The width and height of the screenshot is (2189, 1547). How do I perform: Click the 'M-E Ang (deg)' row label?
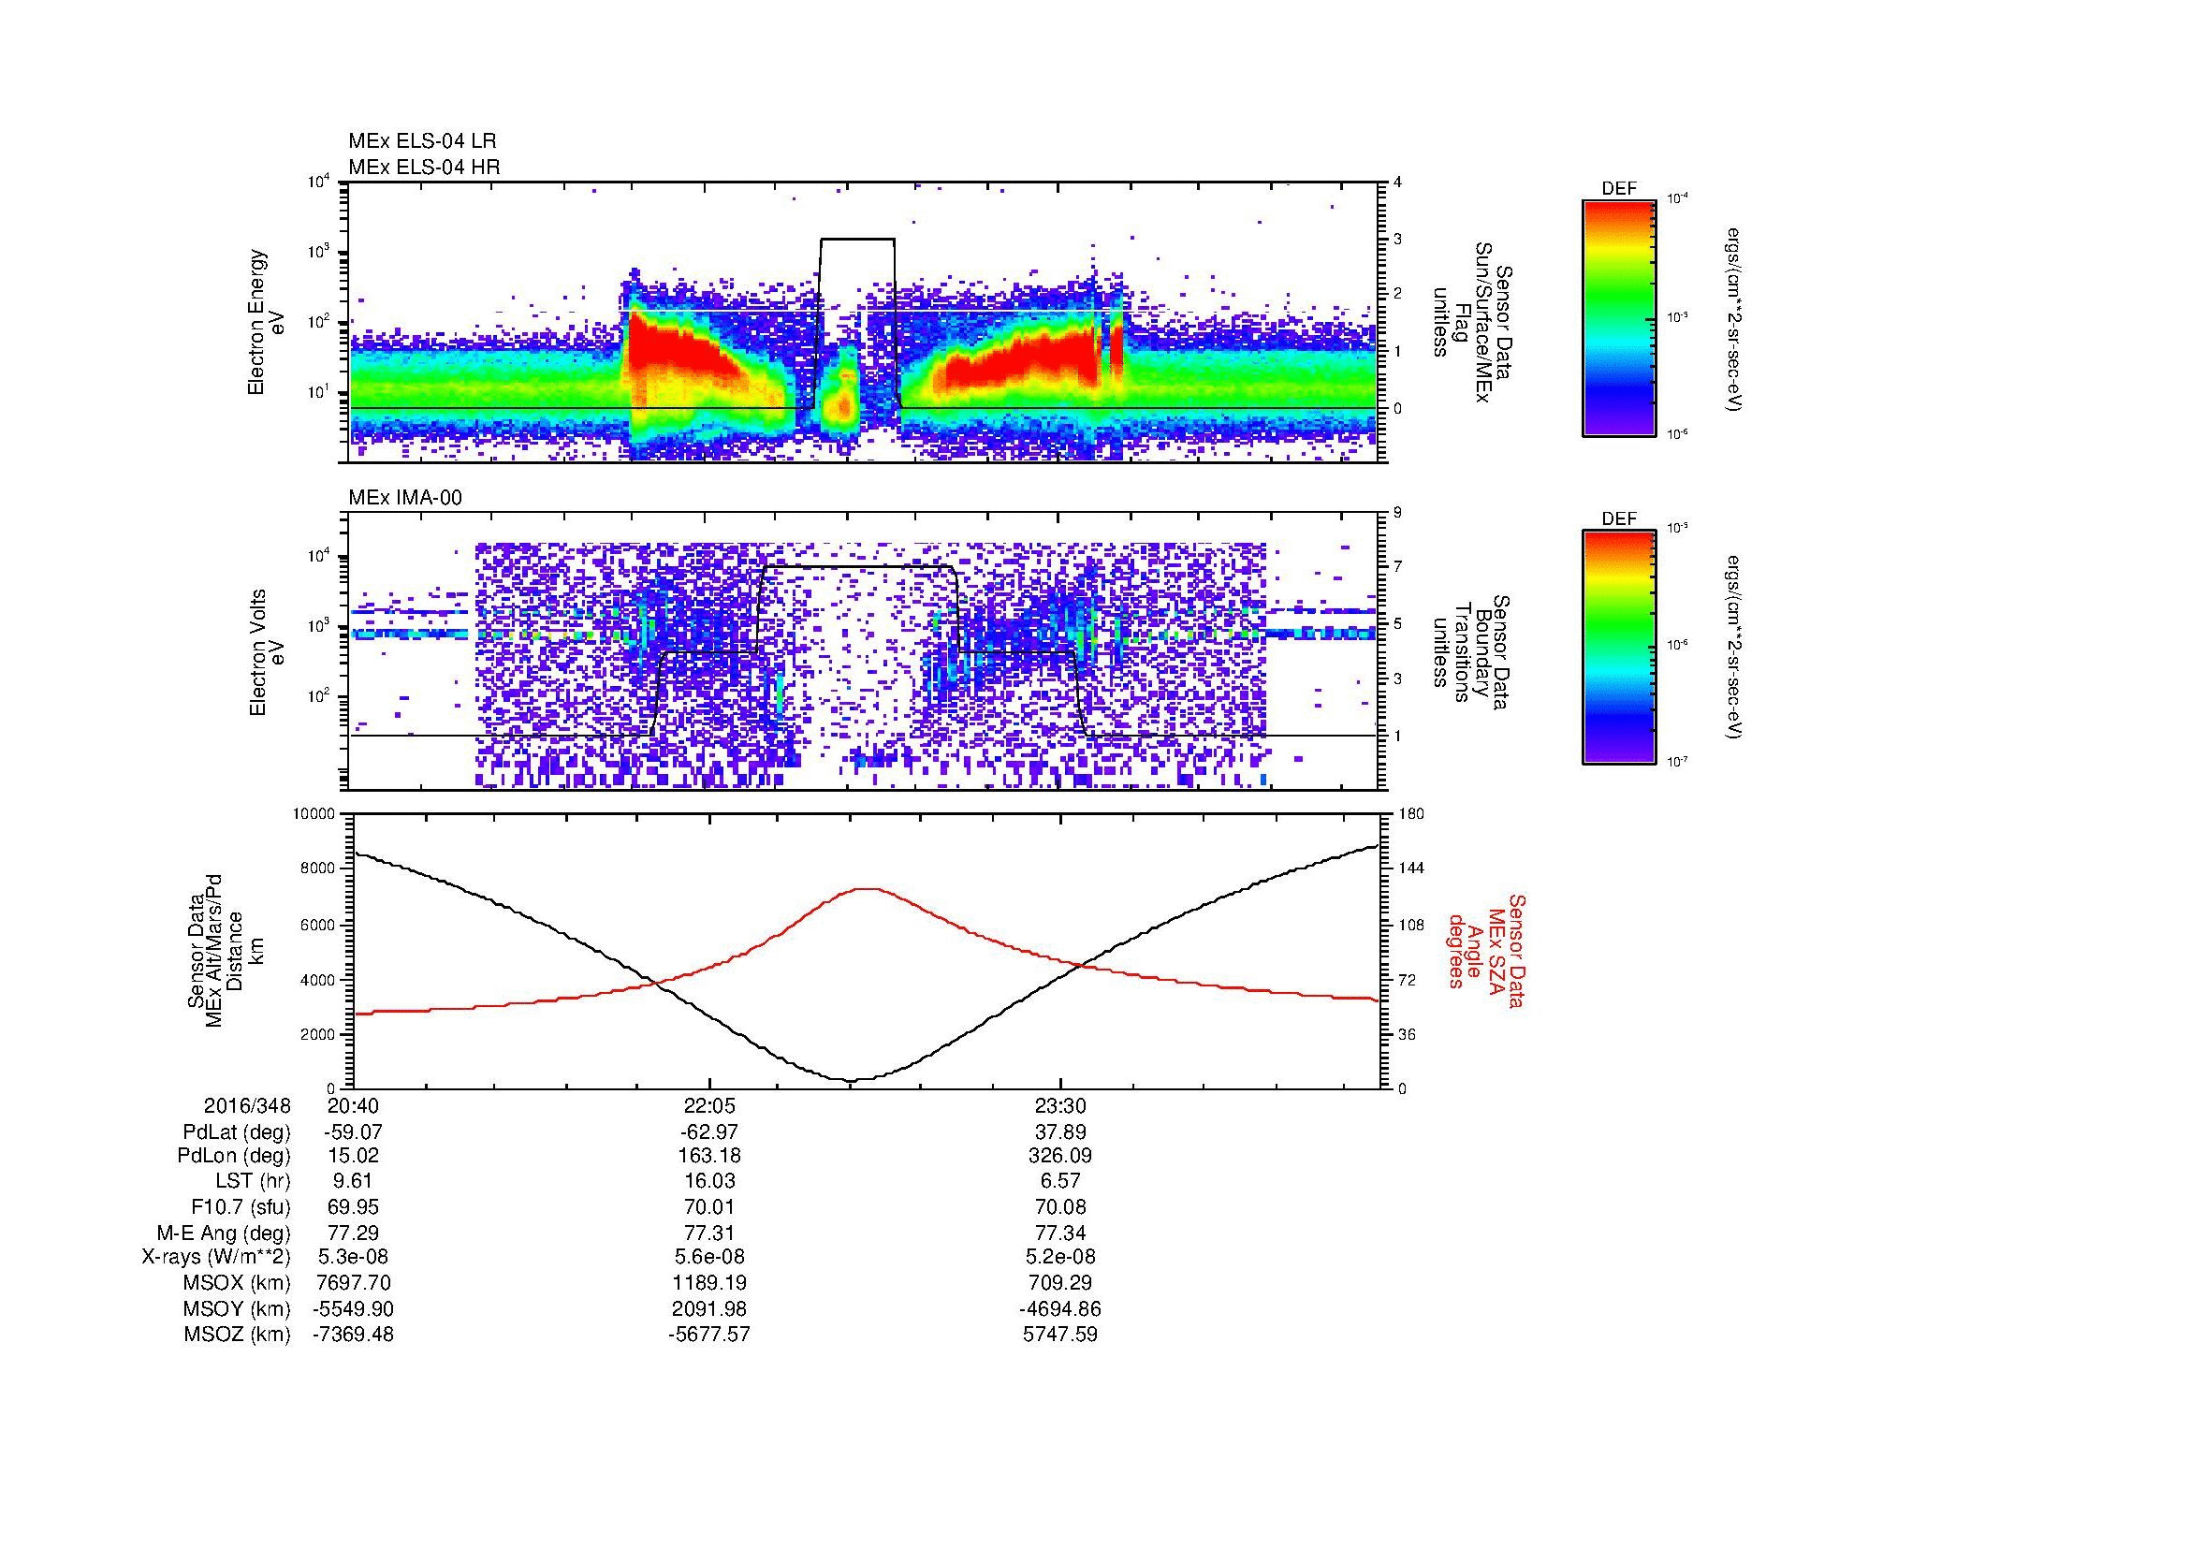click(224, 1233)
